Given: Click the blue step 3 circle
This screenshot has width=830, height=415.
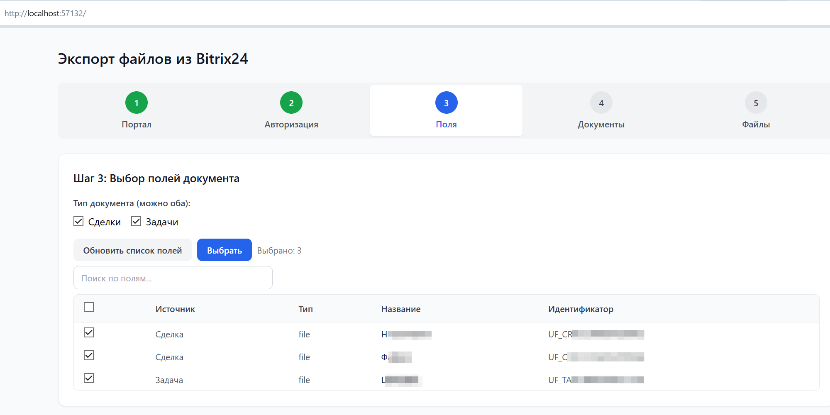Looking at the screenshot, I should (x=446, y=103).
